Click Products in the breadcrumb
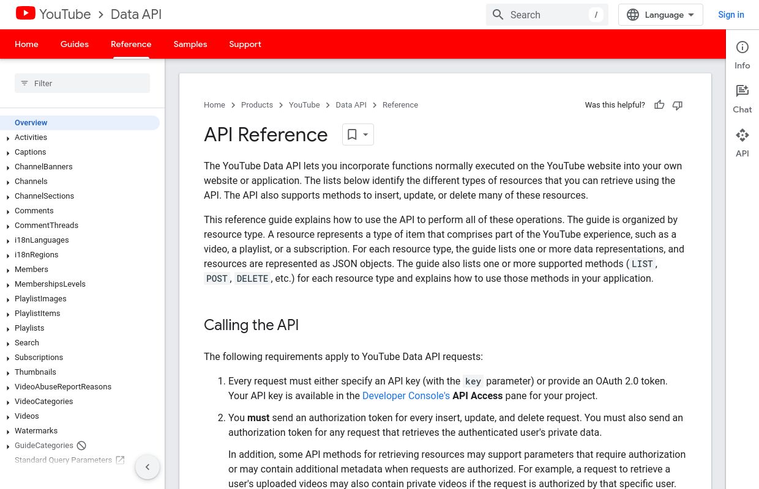Viewport: 759px width, 489px height. 257,105
